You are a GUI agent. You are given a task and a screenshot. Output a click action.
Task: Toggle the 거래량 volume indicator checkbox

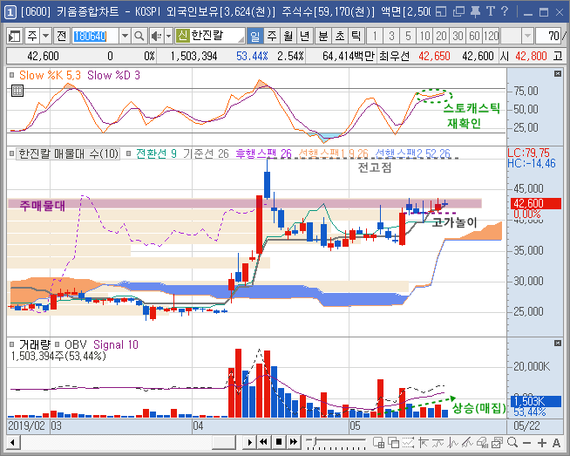click(12, 344)
